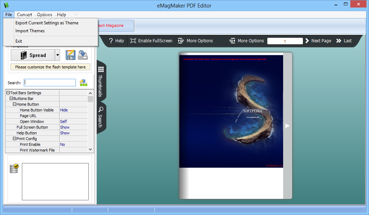
Task: Open the Options menu
Action: (45, 15)
